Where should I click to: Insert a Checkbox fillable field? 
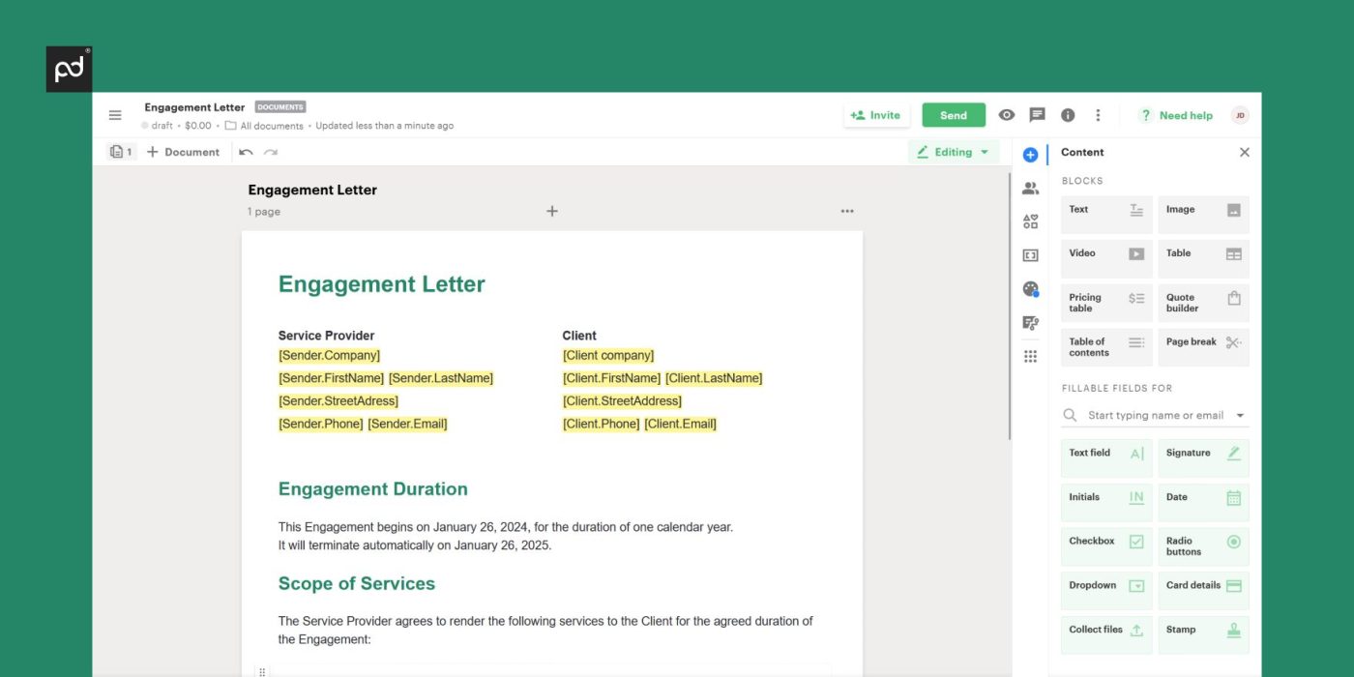1105,546
